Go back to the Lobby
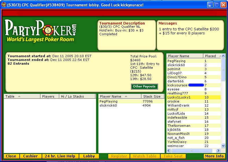Viewport: 228px width, 162px height. coord(89,156)
